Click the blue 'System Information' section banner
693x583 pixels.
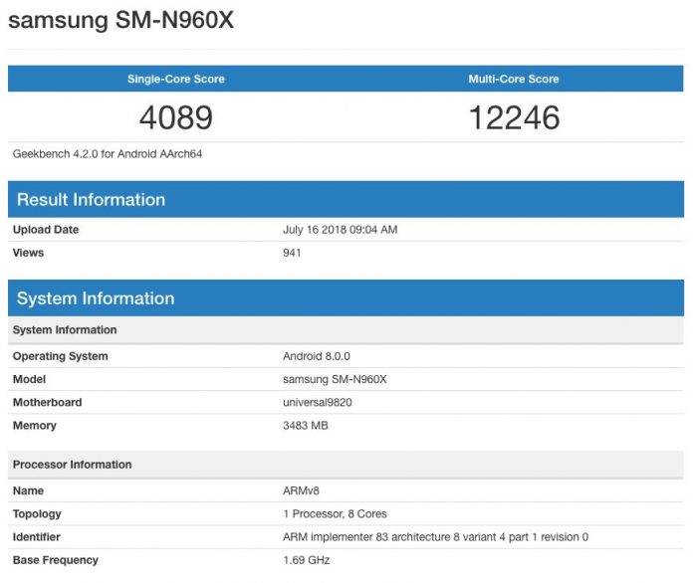[346, 298]
